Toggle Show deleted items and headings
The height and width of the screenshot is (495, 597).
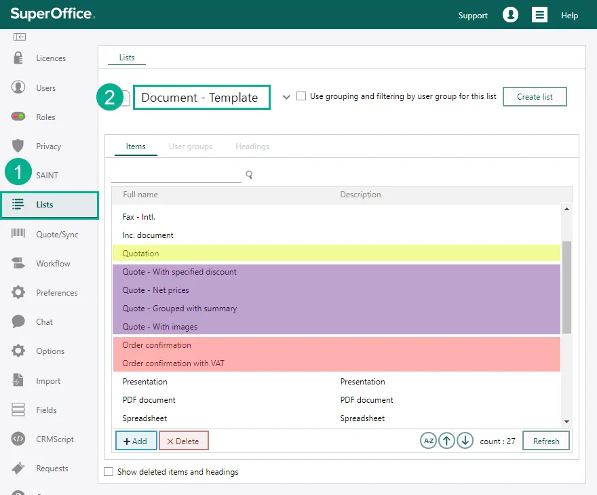[109, 471]
